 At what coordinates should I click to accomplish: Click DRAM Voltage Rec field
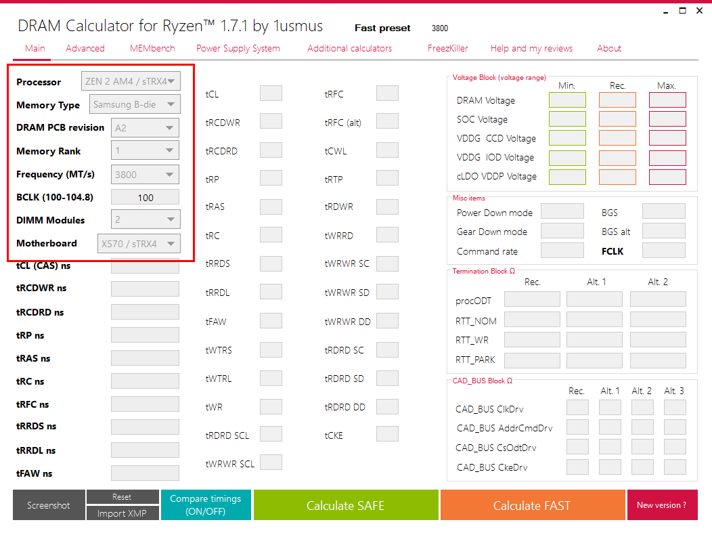pos(617,100)
